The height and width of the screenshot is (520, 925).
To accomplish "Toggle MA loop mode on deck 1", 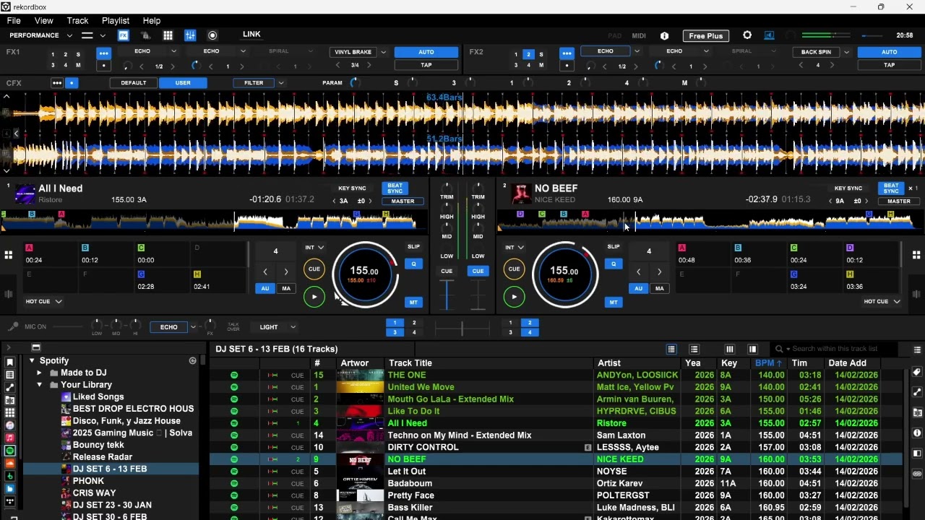I will (286, 288).
